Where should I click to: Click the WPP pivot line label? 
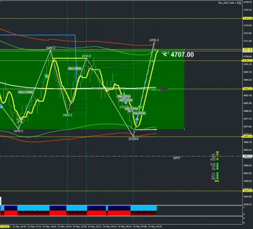pyautogui.click(x=176, y=158)
